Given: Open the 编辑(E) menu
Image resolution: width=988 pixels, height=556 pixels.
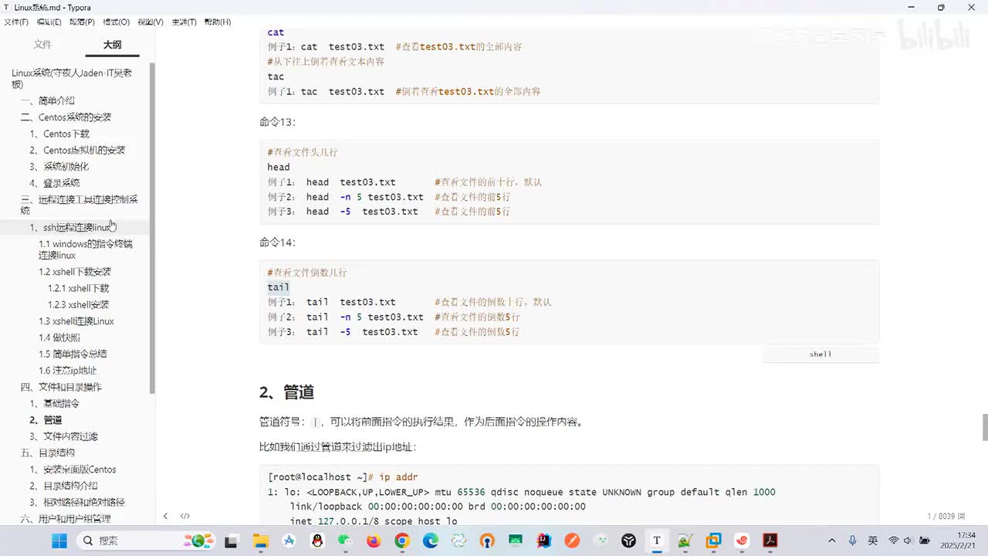Looking at the screenshot, I should [49, 22].
